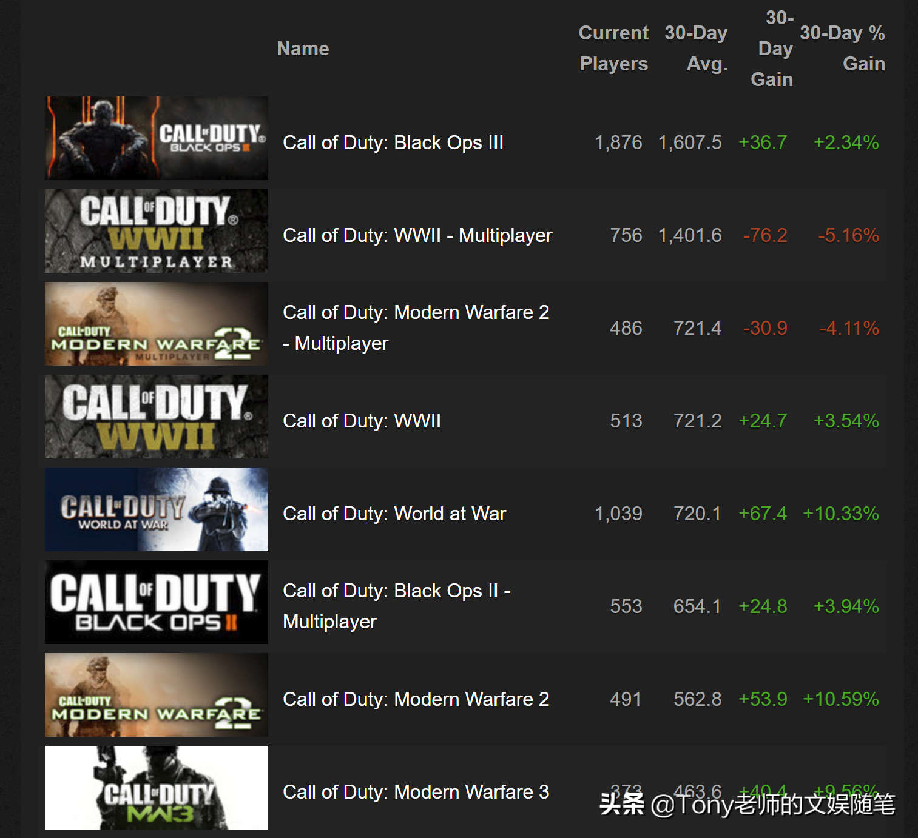Open Modern Warfare 2 - Multiplayer title link

pos(416,328)
